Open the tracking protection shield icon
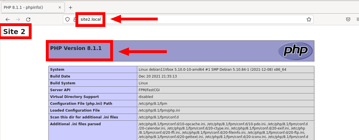The image size is (359, 140). [67, 19]
